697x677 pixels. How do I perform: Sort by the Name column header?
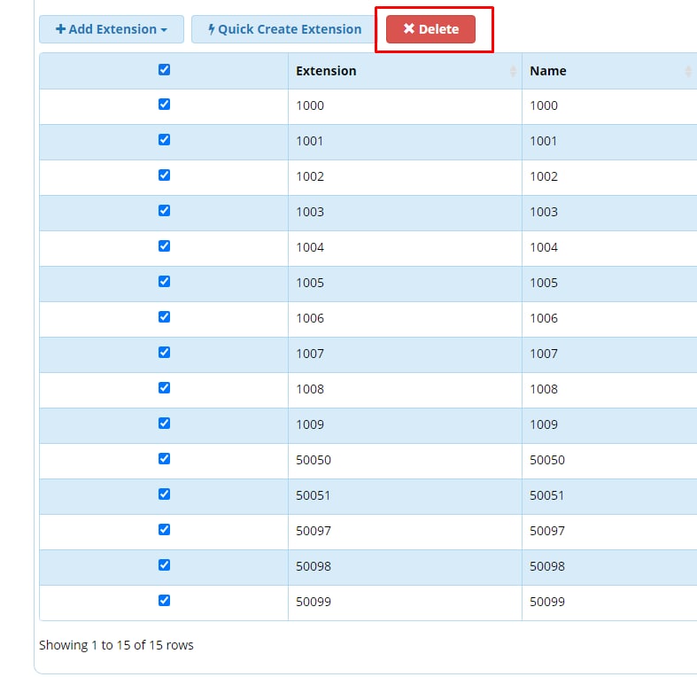(609, 71)
